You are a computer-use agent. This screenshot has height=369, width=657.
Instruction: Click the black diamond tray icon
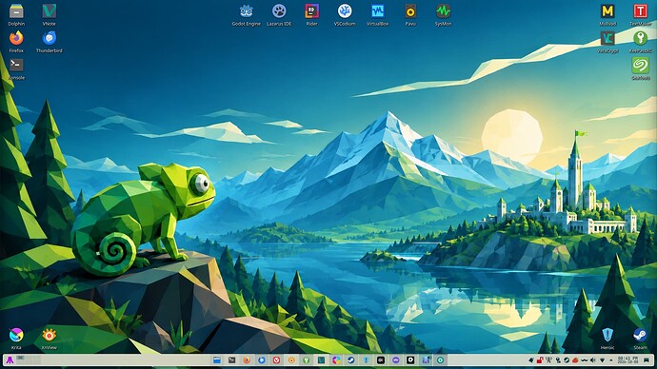[x=531, y=359]
